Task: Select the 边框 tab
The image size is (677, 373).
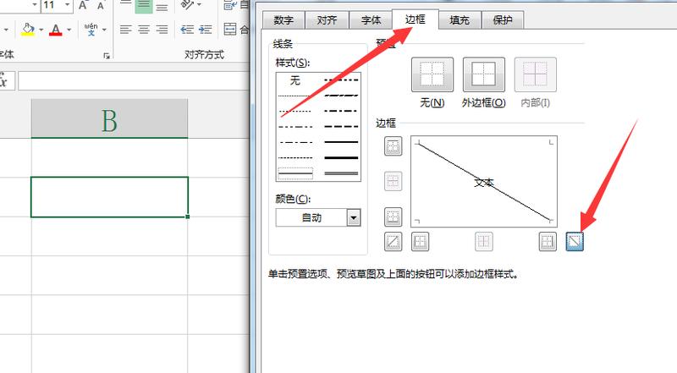Action: tap(416, 19)
